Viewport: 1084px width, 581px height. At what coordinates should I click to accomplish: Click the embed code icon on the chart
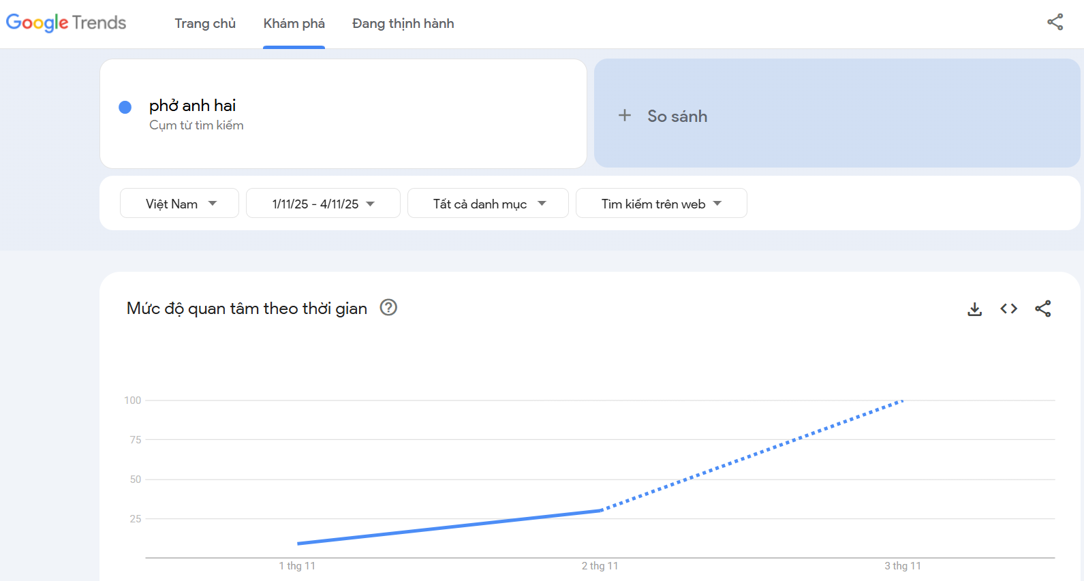[x=1008, y=309]
